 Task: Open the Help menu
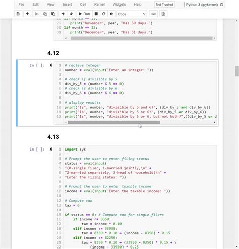coord(138,5)
